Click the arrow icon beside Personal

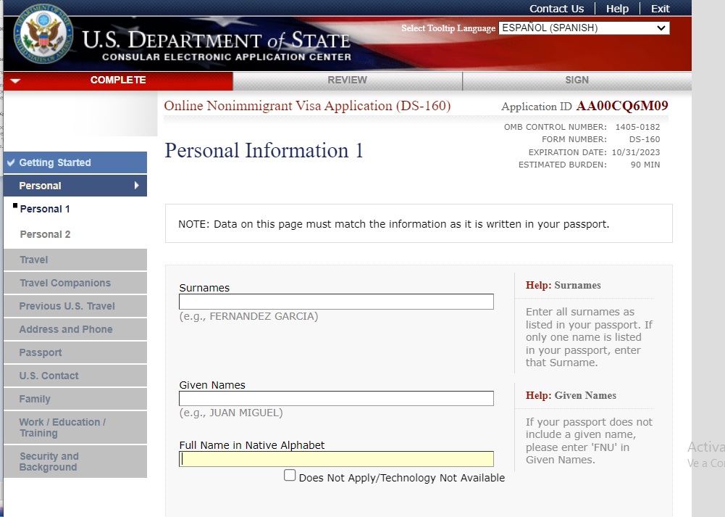[x=136, y=186]
